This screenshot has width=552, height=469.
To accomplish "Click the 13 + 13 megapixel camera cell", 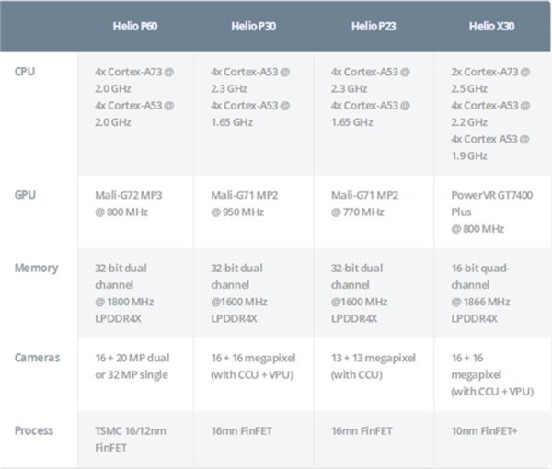I will [x=372, y=364].
